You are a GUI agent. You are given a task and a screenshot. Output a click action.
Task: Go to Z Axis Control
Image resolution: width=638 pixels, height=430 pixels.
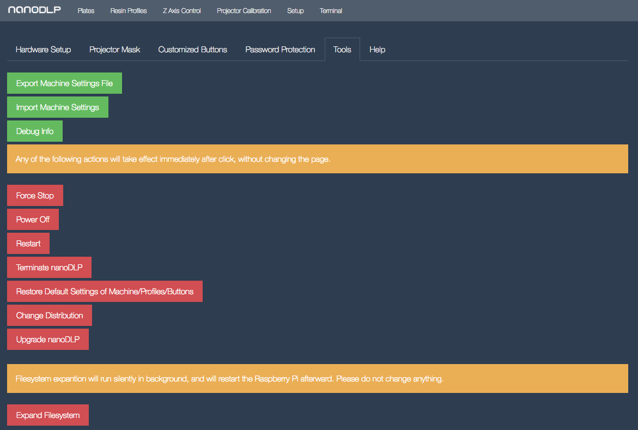click(x=182, y=10)
